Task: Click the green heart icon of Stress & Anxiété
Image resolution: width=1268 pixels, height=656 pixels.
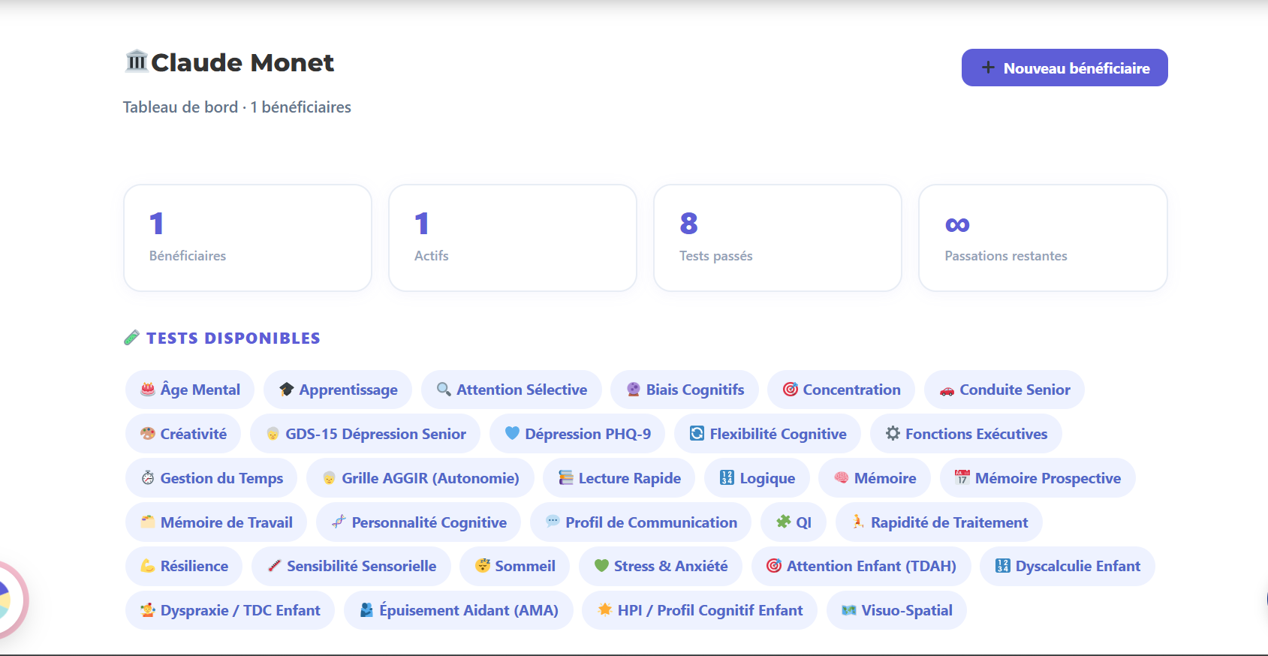Action: point(601,566)
